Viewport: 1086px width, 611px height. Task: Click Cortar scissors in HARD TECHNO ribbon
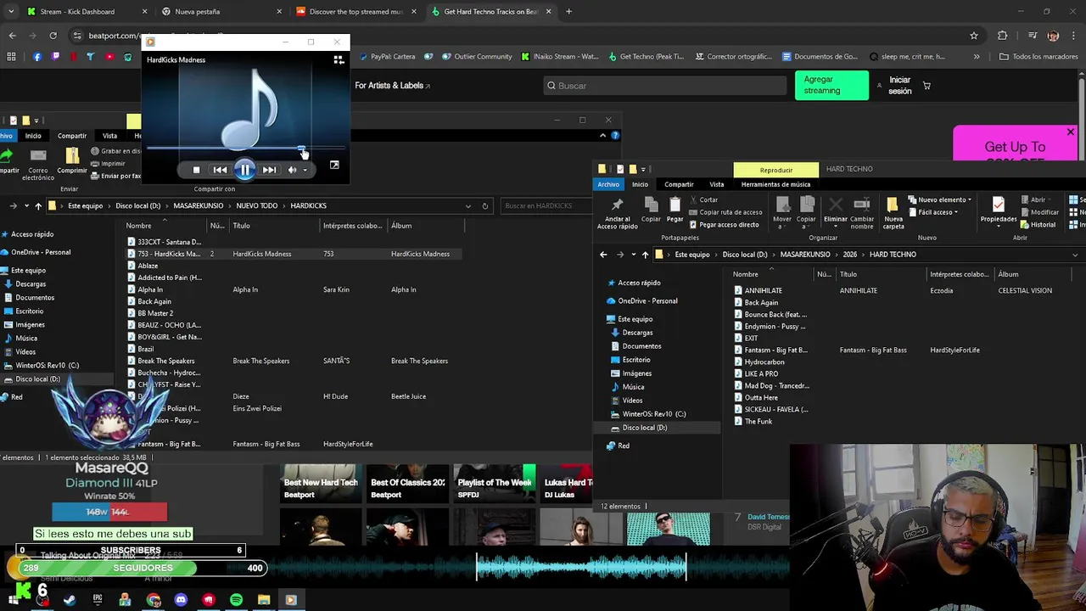tap(703, 200)
